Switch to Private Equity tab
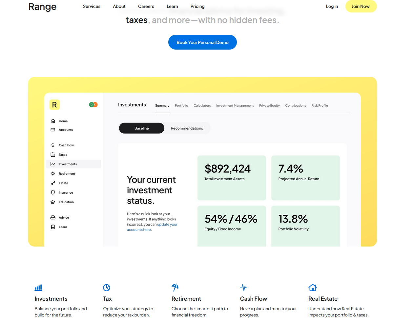 click(x=269, y=106)
